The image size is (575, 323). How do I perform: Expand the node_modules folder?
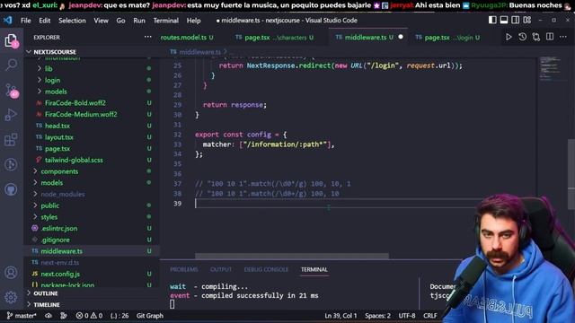tap(92, 194)
